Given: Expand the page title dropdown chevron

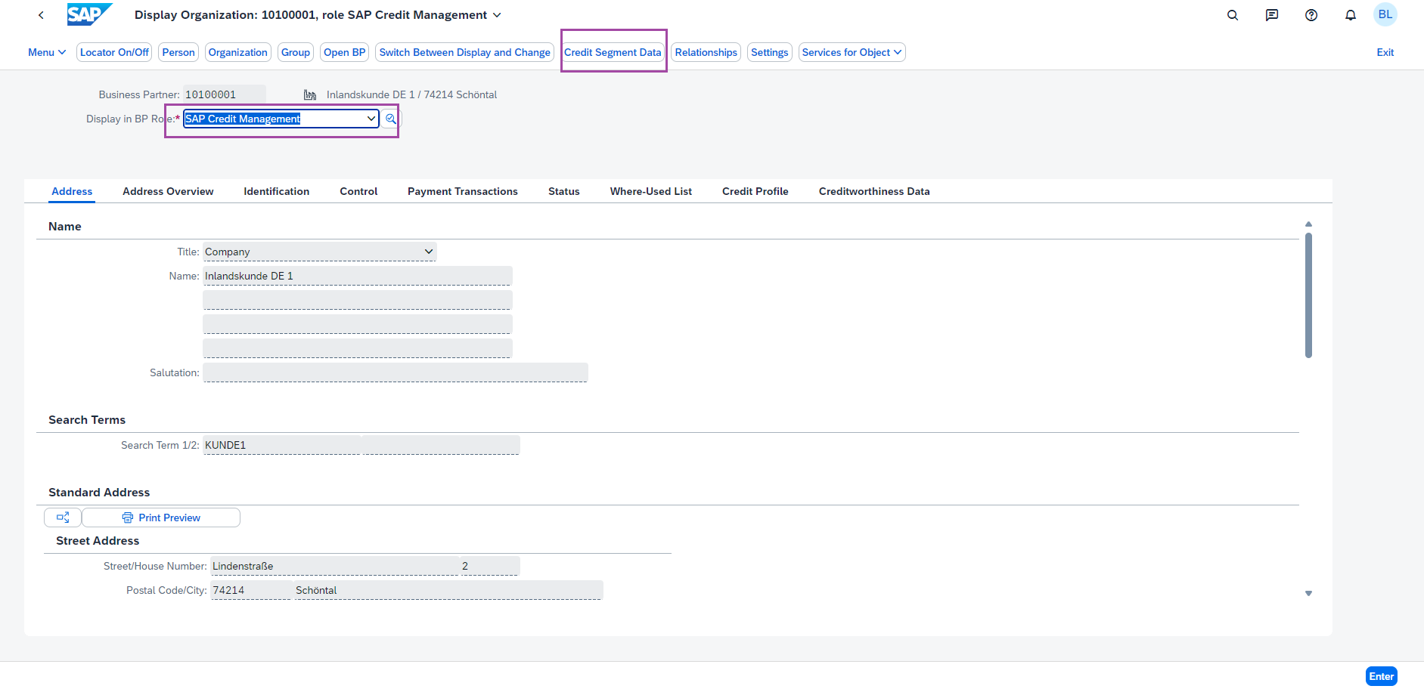Looking at the screenshot, I should (497, 15).
